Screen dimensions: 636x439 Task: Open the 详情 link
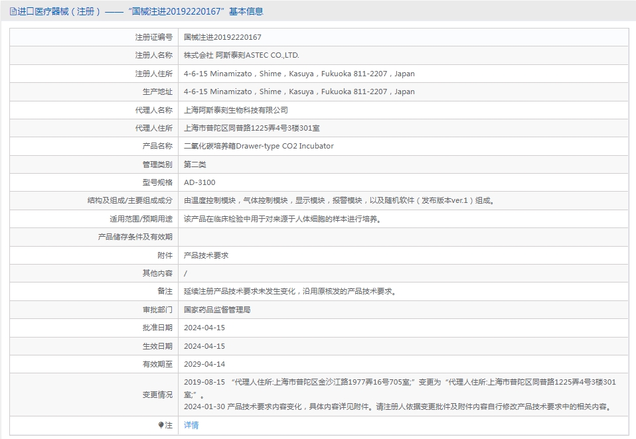[x=191, y=425]
